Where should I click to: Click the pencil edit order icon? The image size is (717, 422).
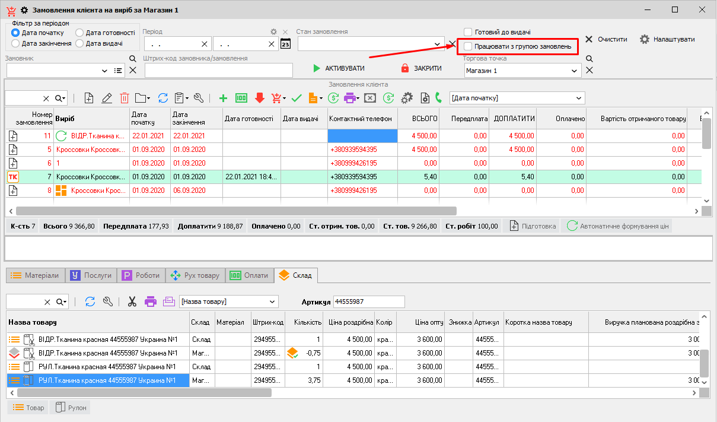107,98
